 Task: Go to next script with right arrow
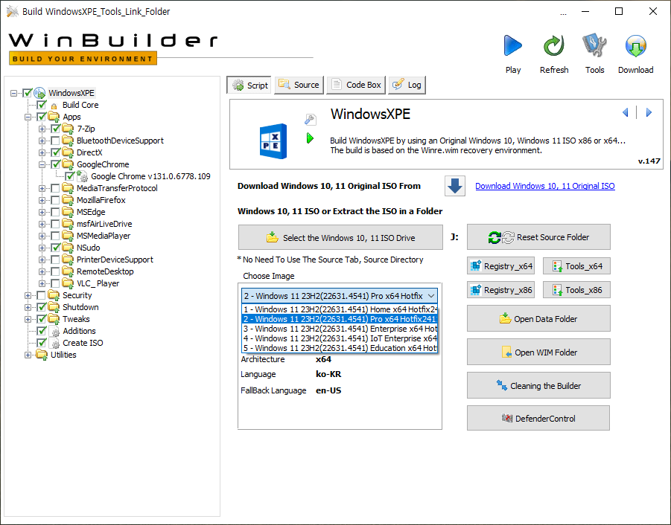coord(649,112)
